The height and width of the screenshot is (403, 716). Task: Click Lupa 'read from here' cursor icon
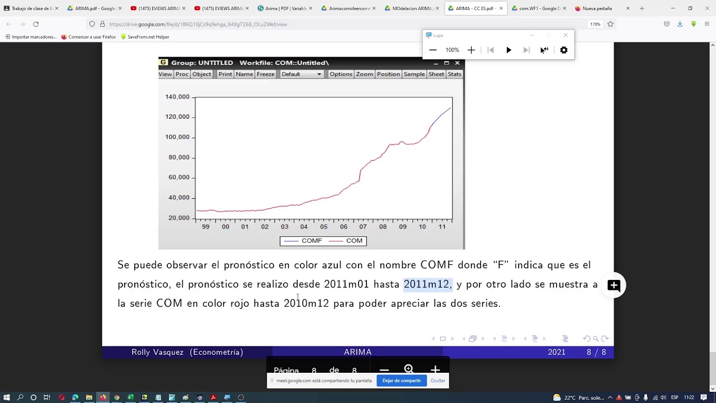coord(544,50)
